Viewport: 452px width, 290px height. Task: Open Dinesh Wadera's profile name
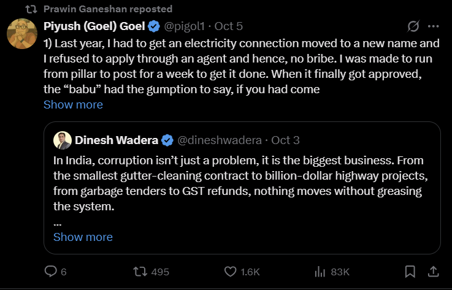(x=117, y=140)
